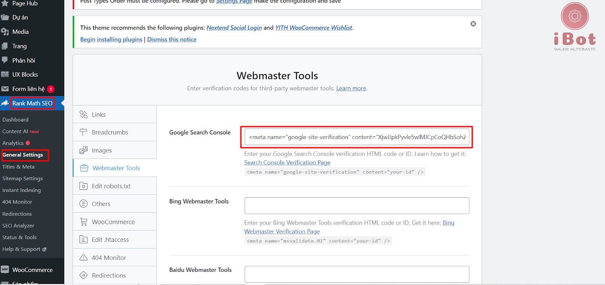The width and height of the screenshot is (605, 285).
Task: Open Redirections in the left sidebar
Action: click(x=17, y=214)
